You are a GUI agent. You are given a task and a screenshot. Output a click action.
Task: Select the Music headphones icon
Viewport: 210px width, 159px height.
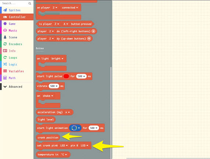click(x=5, y=31)
